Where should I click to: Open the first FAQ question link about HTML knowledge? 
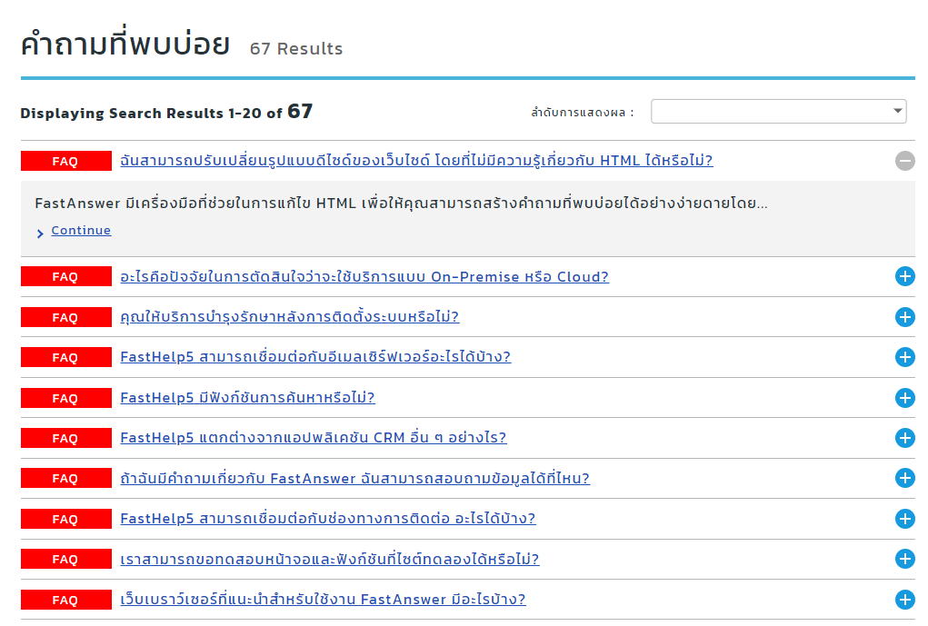(x=418, y=161)
